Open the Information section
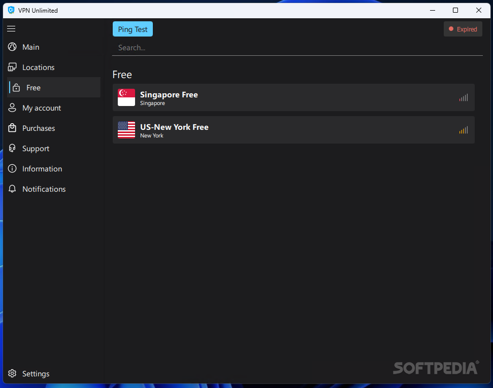The height and width of the screenshot is (388, 493). [54, 169]
